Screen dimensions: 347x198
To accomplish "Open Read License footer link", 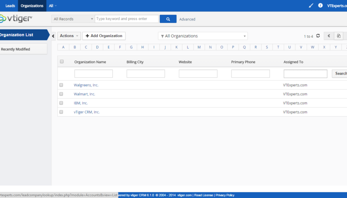I will pos(203,195).
